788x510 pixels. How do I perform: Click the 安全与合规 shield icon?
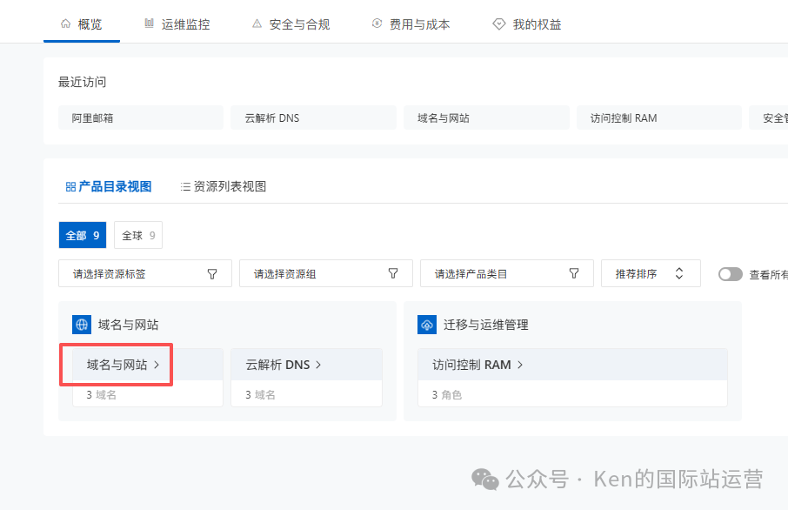(256, 24)
